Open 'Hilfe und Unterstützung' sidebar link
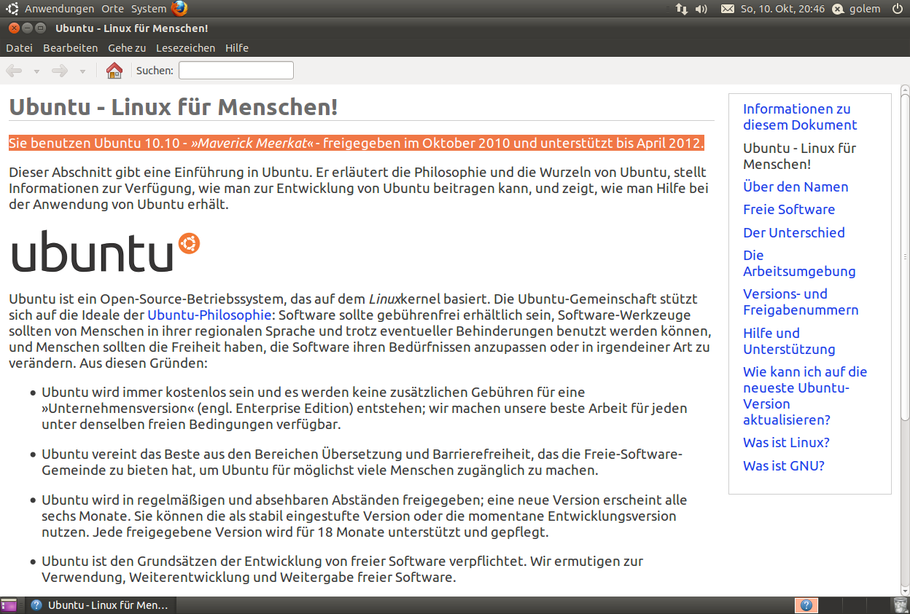Screen dimensions: 910x614 [x=789, y=341]
